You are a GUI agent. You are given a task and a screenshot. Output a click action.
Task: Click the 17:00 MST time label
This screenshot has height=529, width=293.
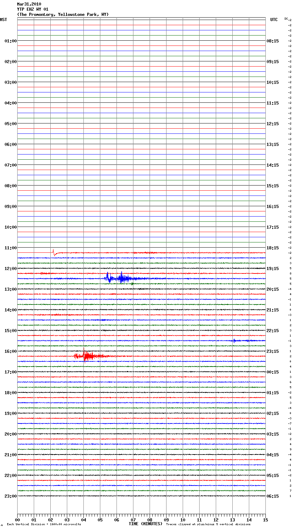[x=11, y=372]
